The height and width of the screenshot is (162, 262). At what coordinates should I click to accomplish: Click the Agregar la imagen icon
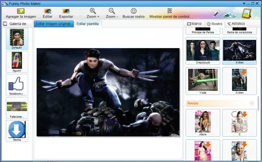pos(21,11)
